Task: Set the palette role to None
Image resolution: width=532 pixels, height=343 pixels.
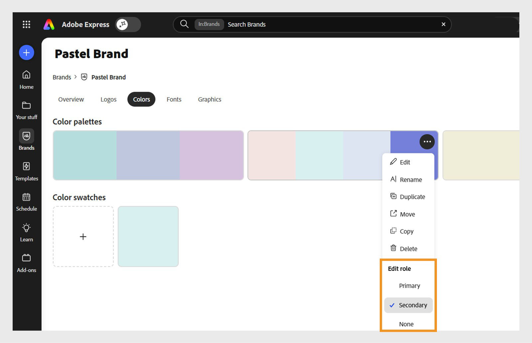Action: 407,324
